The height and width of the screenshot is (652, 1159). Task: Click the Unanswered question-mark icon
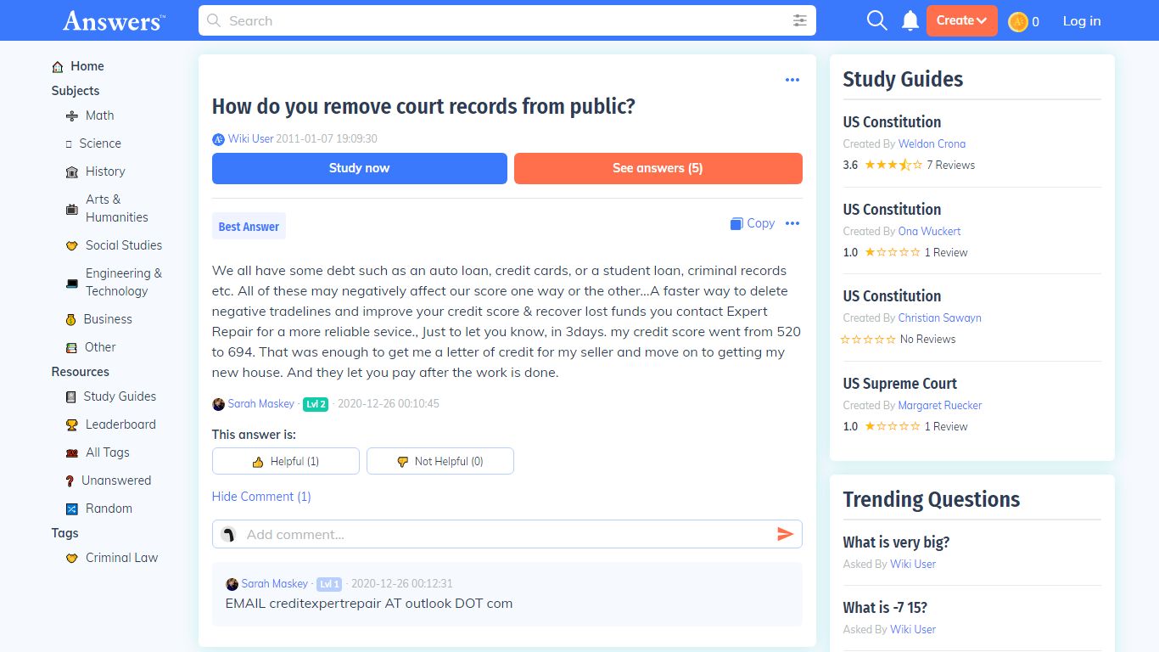(x=70, y=481)
